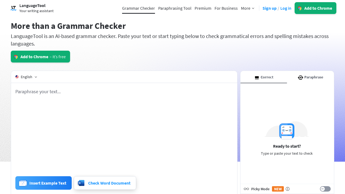
Task: Open the English language dropdown
Action: coord(26,77)
